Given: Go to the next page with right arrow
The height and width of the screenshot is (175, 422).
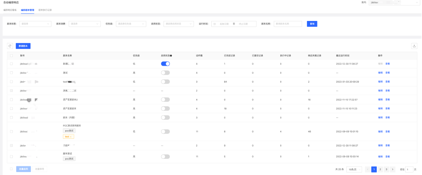Looking at the screenshot, I should point(393,169).
